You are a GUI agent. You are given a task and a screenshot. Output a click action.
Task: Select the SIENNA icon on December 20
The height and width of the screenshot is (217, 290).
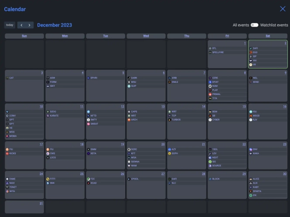pos(129,161)
